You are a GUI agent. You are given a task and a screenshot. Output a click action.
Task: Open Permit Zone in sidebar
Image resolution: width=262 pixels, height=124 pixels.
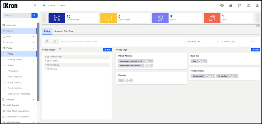[x=13, y=71]
